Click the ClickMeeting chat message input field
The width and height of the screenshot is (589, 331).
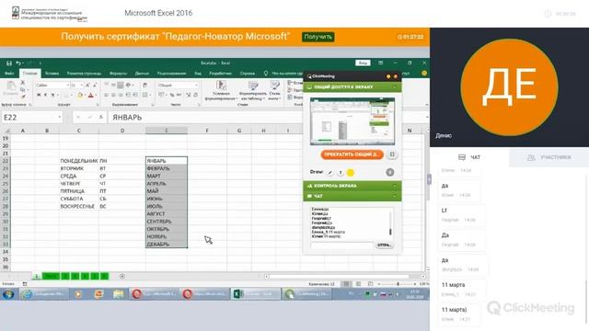(x=341, y=245)
